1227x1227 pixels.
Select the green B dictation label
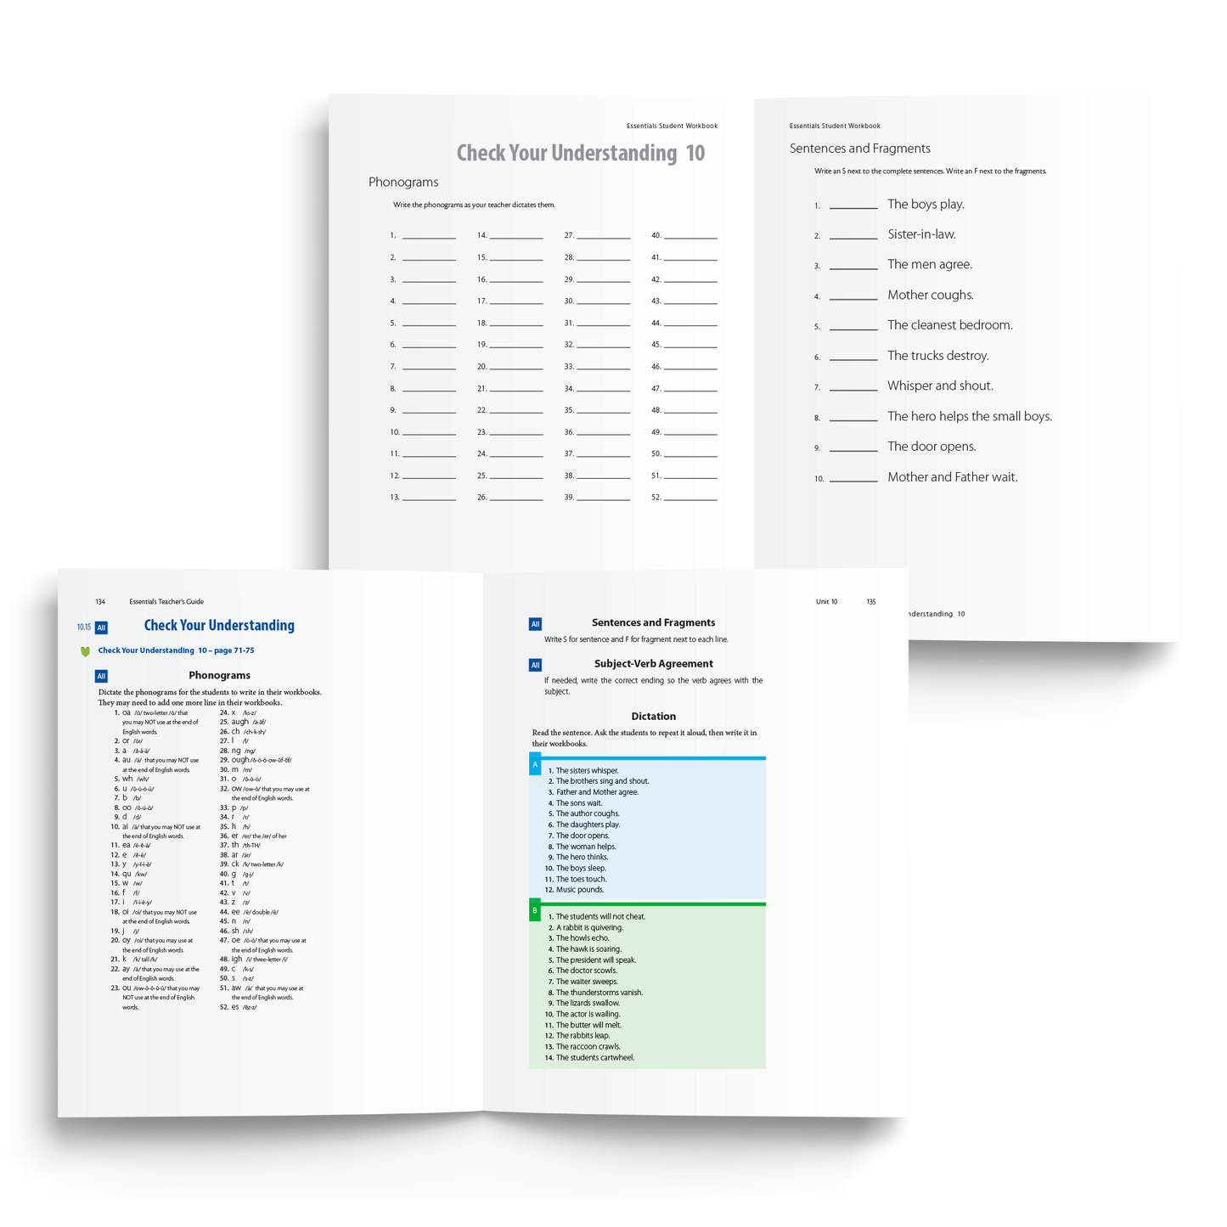tap(535, 911)
